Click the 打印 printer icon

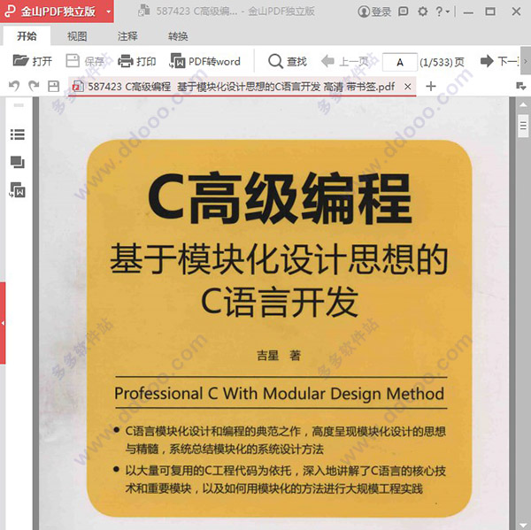126,61
